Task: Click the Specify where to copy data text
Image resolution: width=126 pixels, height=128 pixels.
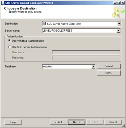Action: coord(25,12)
